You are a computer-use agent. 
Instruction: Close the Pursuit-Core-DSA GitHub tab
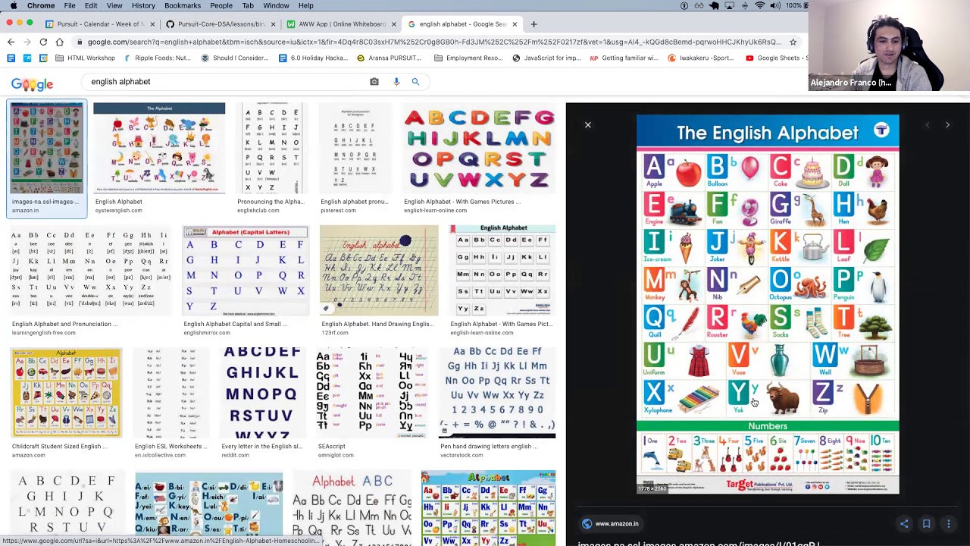coord(273,24)
